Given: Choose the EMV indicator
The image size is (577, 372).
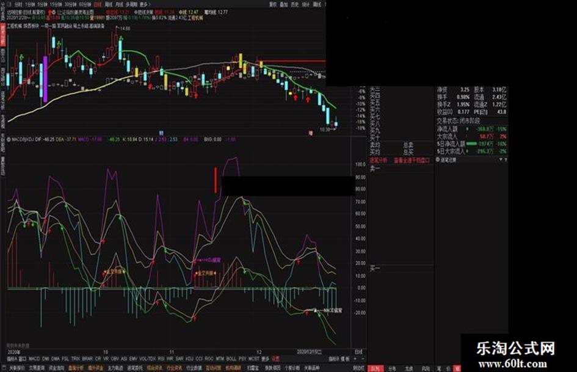Looking at the screenshot, I should pyautogui.click(x=133, y=359).
